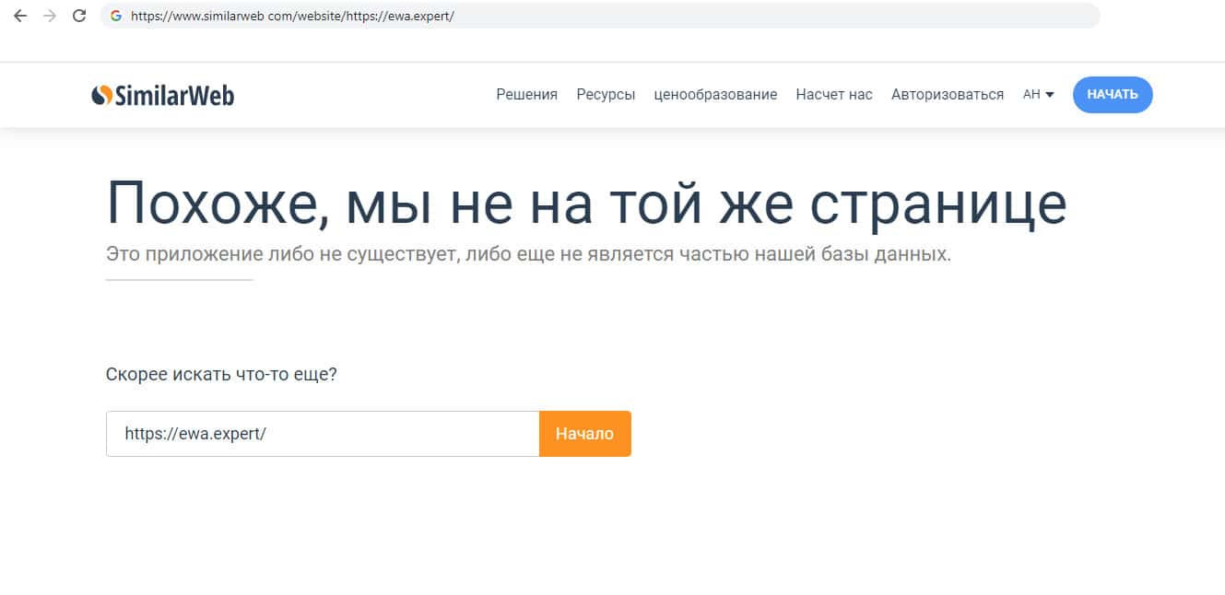Click the short divider line under subtitle
Viewport: 1225px width, 595px height.
tap(179, 279)
